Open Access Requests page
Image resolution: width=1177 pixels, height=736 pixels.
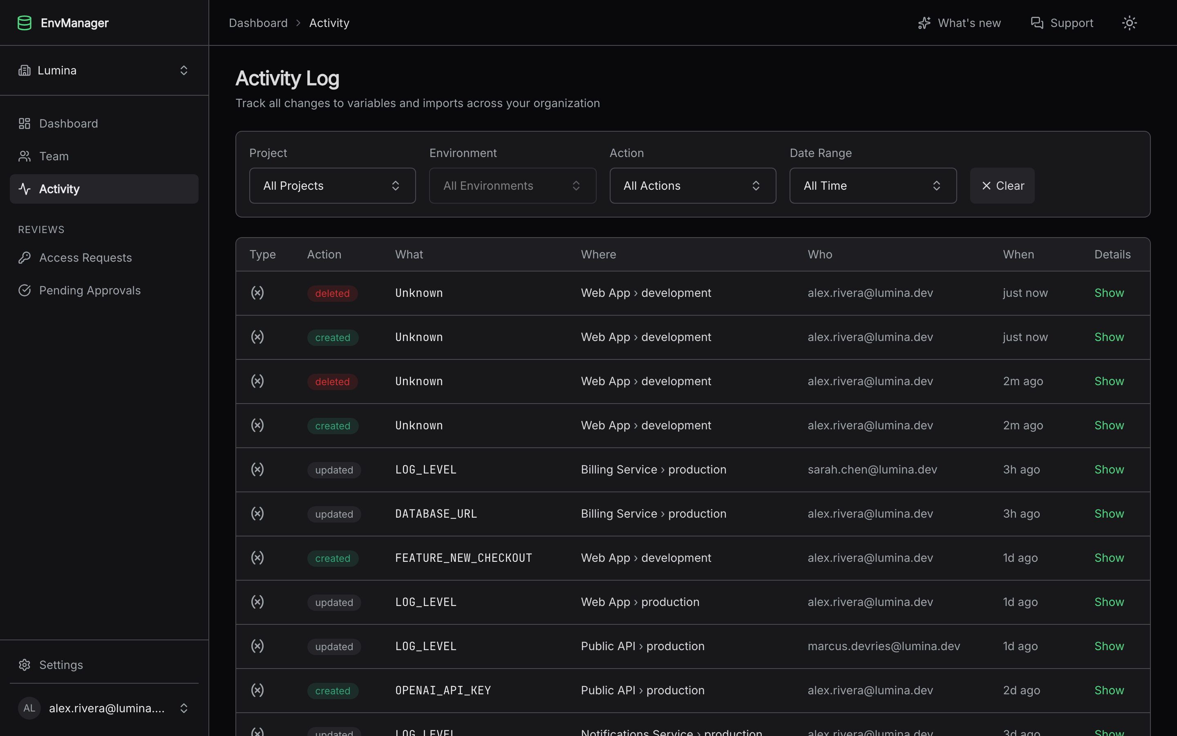tap(104, 258)
